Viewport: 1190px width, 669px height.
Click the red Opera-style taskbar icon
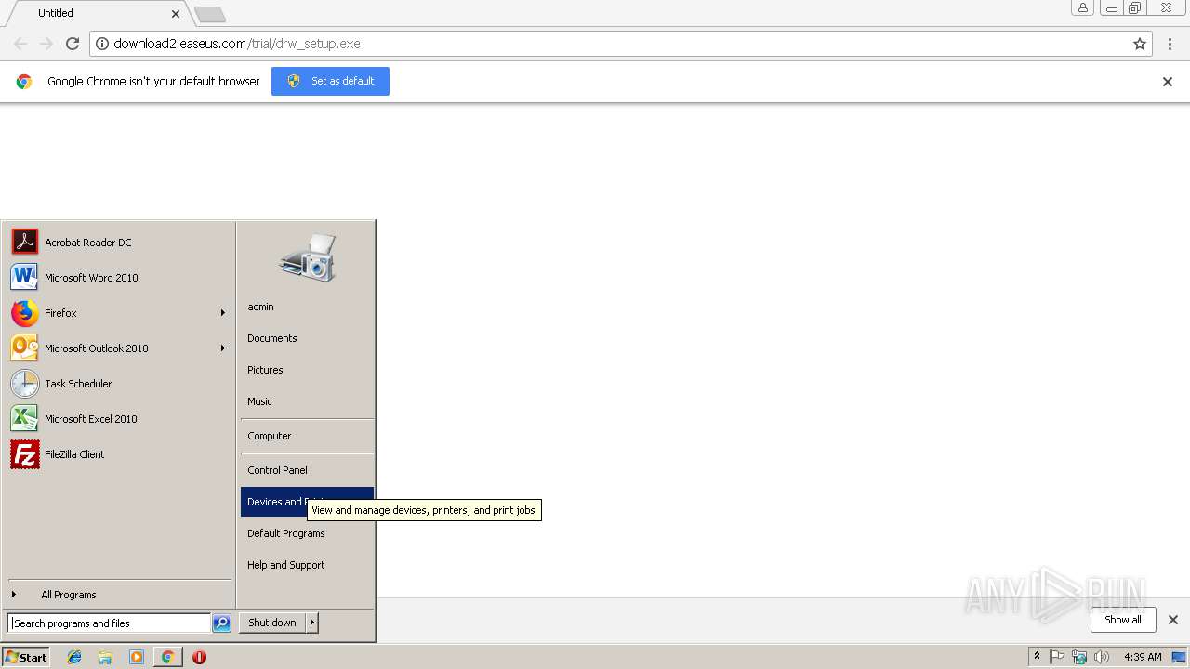tap(199, 657)
